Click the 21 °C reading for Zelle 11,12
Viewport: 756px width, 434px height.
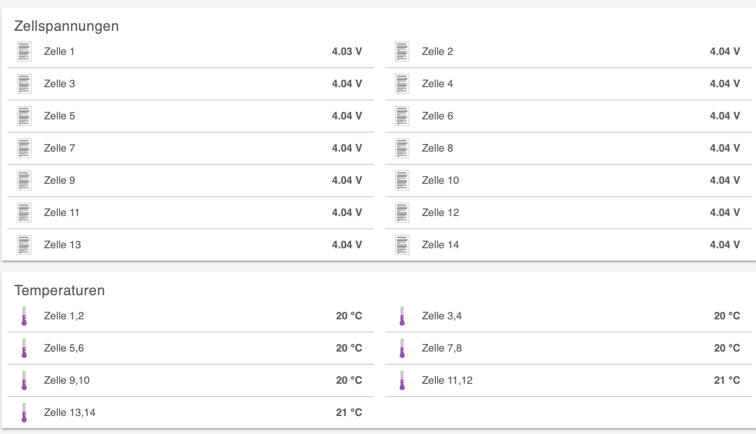click(x=727, y=380)
